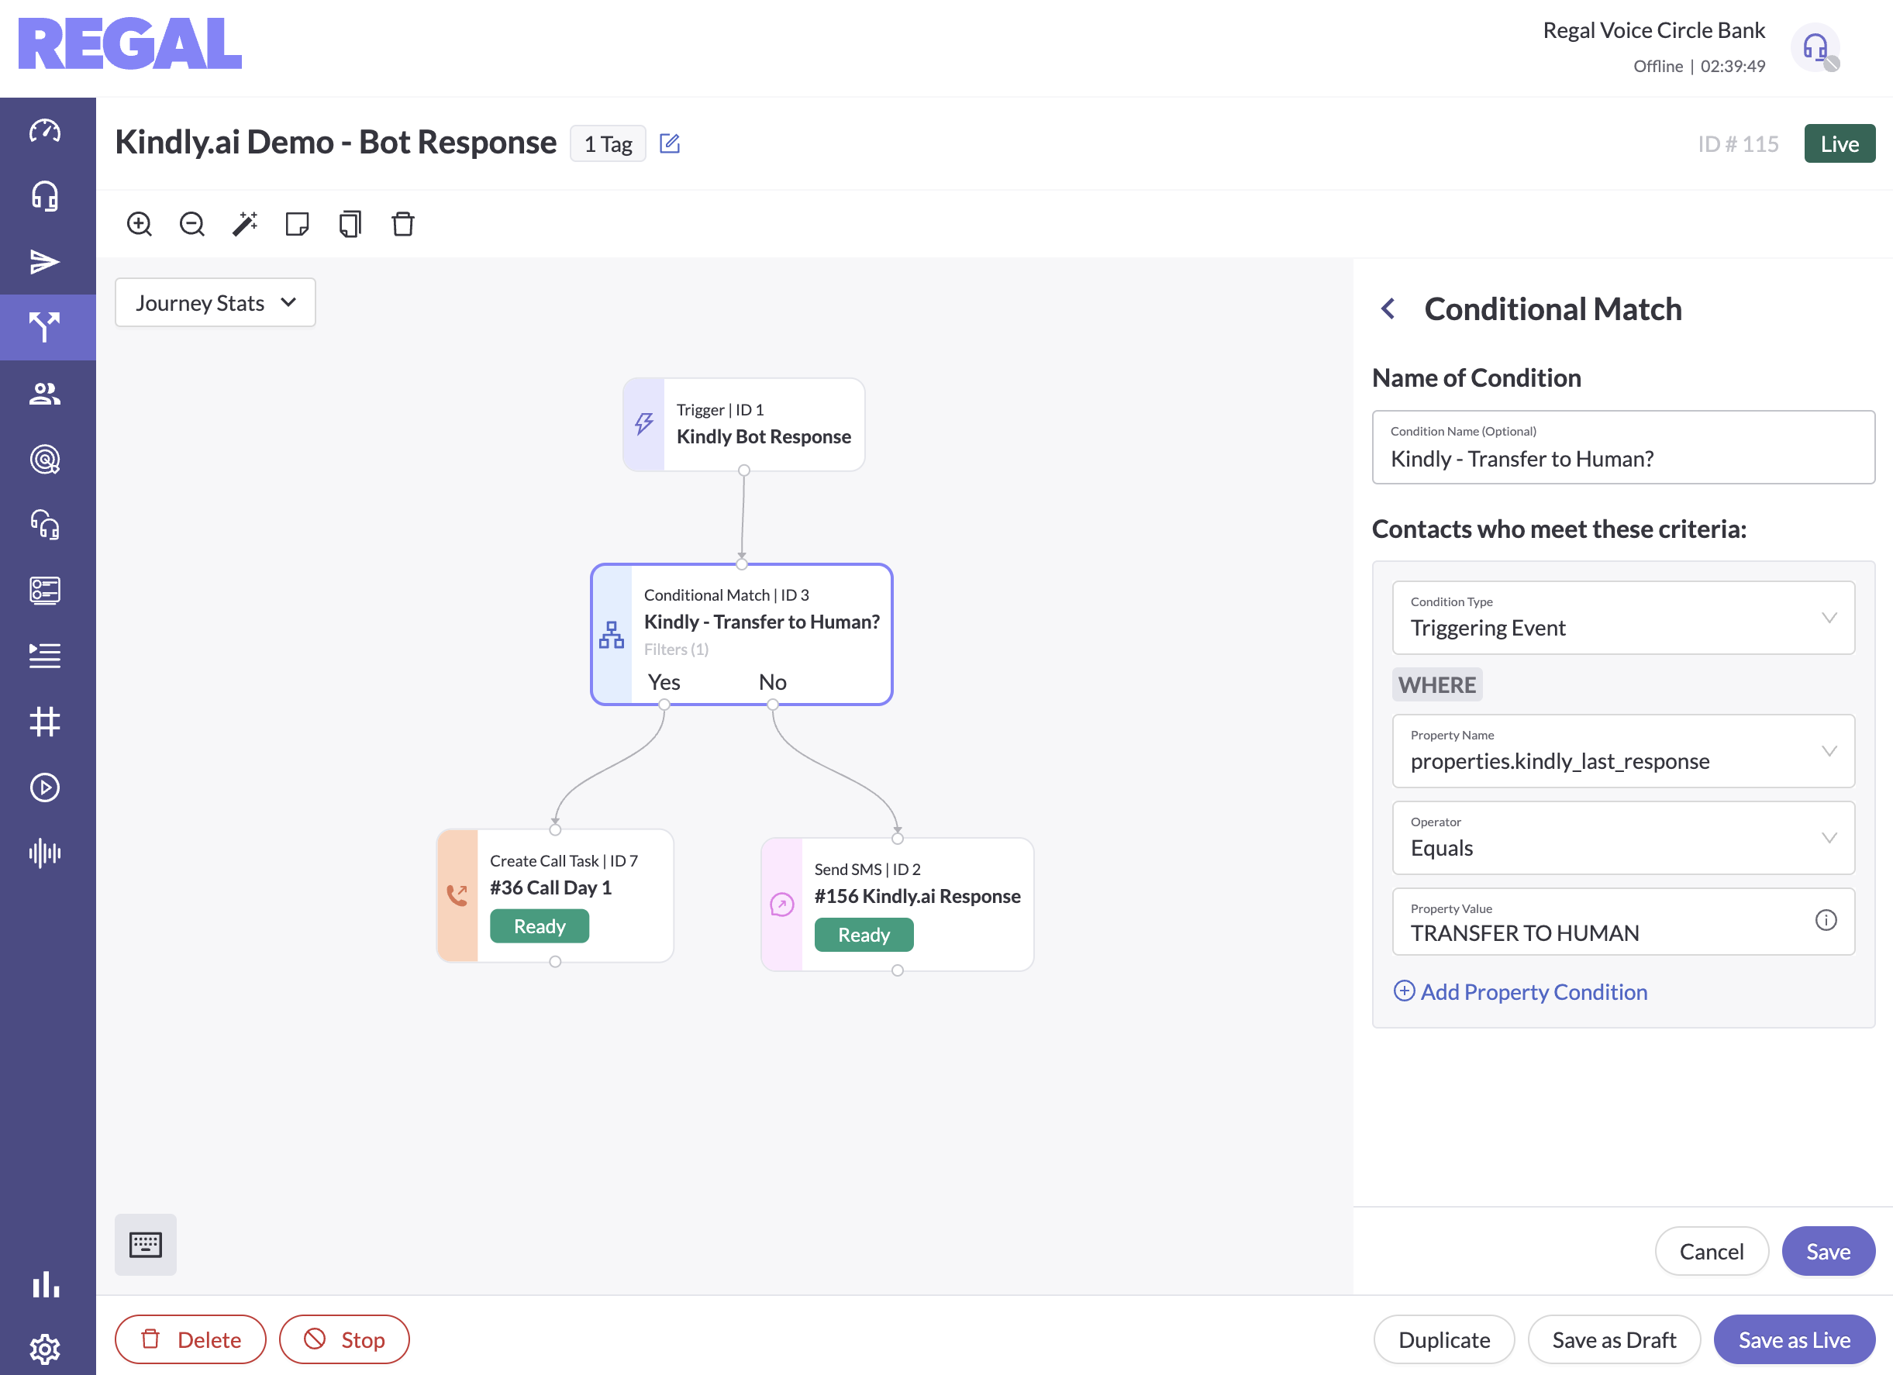Click the Delete journey button

tap(190, 1339)
